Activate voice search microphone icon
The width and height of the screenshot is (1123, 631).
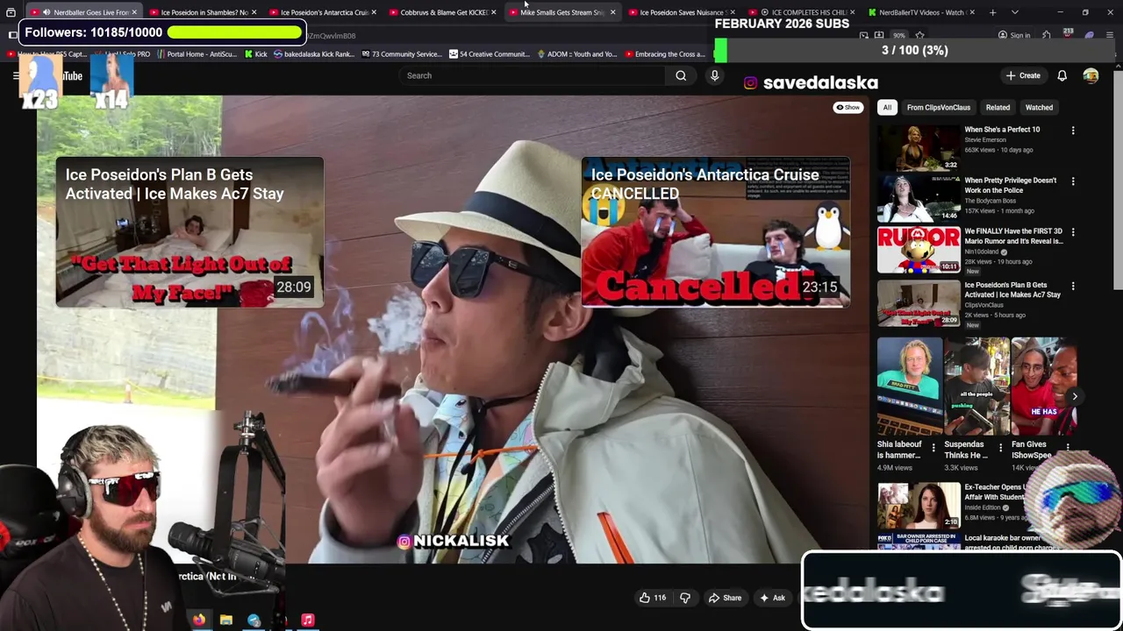point(714,75)
